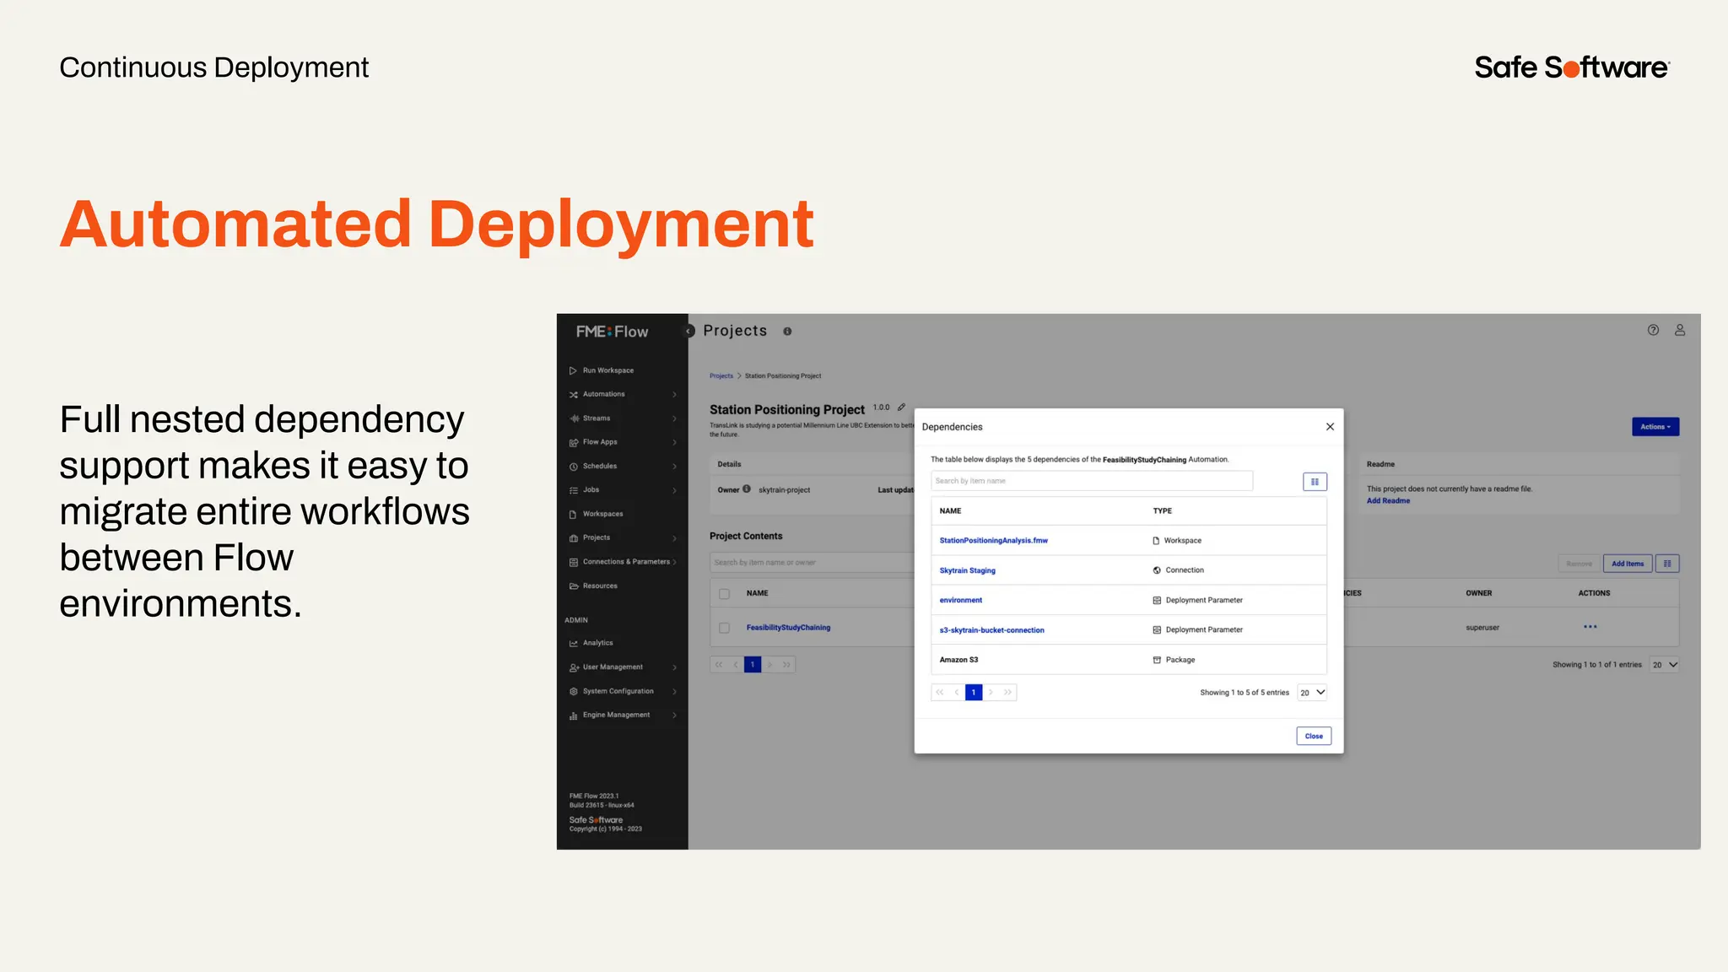
Task: Sort dependencies by TYPE column header
Action: [x=1162, y=510]
